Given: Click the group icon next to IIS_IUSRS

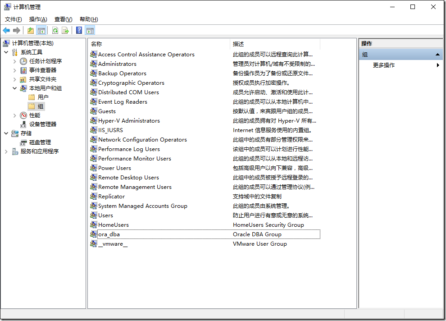Looking at the screenshot, I should [x=94, y=130].
